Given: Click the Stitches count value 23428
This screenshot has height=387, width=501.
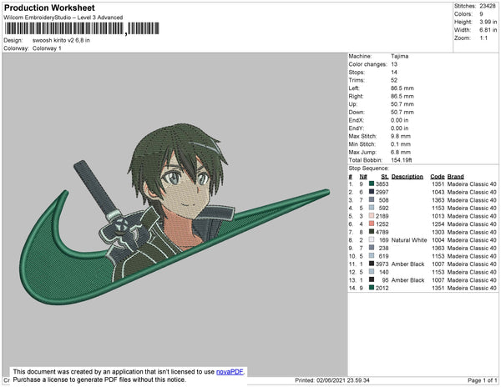Looking at the screenshot, I should 488,6.
